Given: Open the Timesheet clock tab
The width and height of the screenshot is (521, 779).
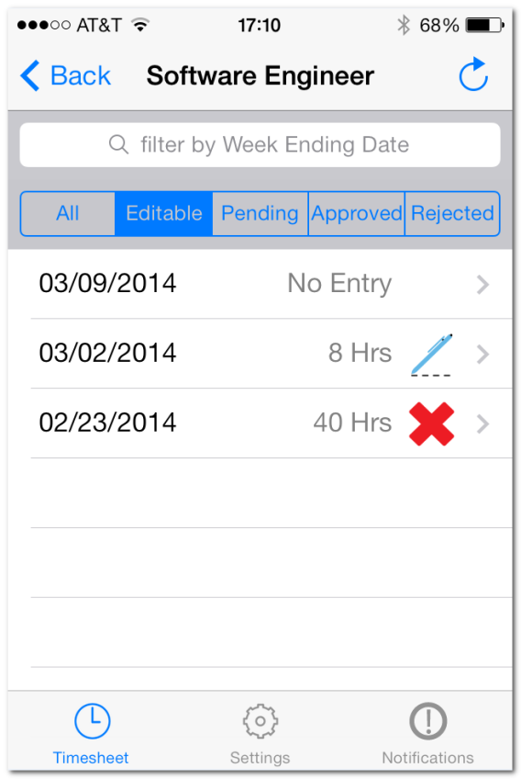Looking at the screenshot, I should tap(92, 734).
